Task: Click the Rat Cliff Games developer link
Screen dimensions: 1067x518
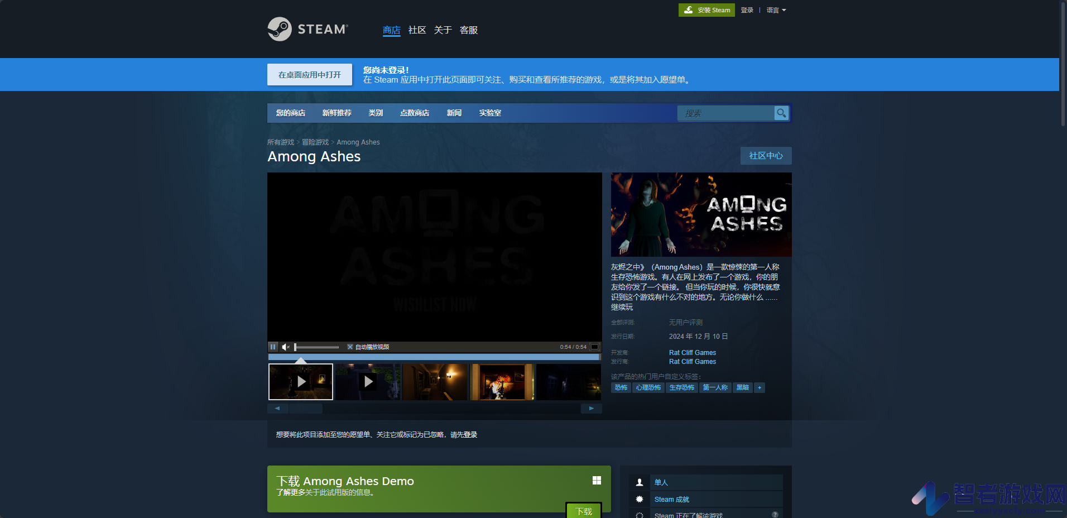Action: point(692,353)
